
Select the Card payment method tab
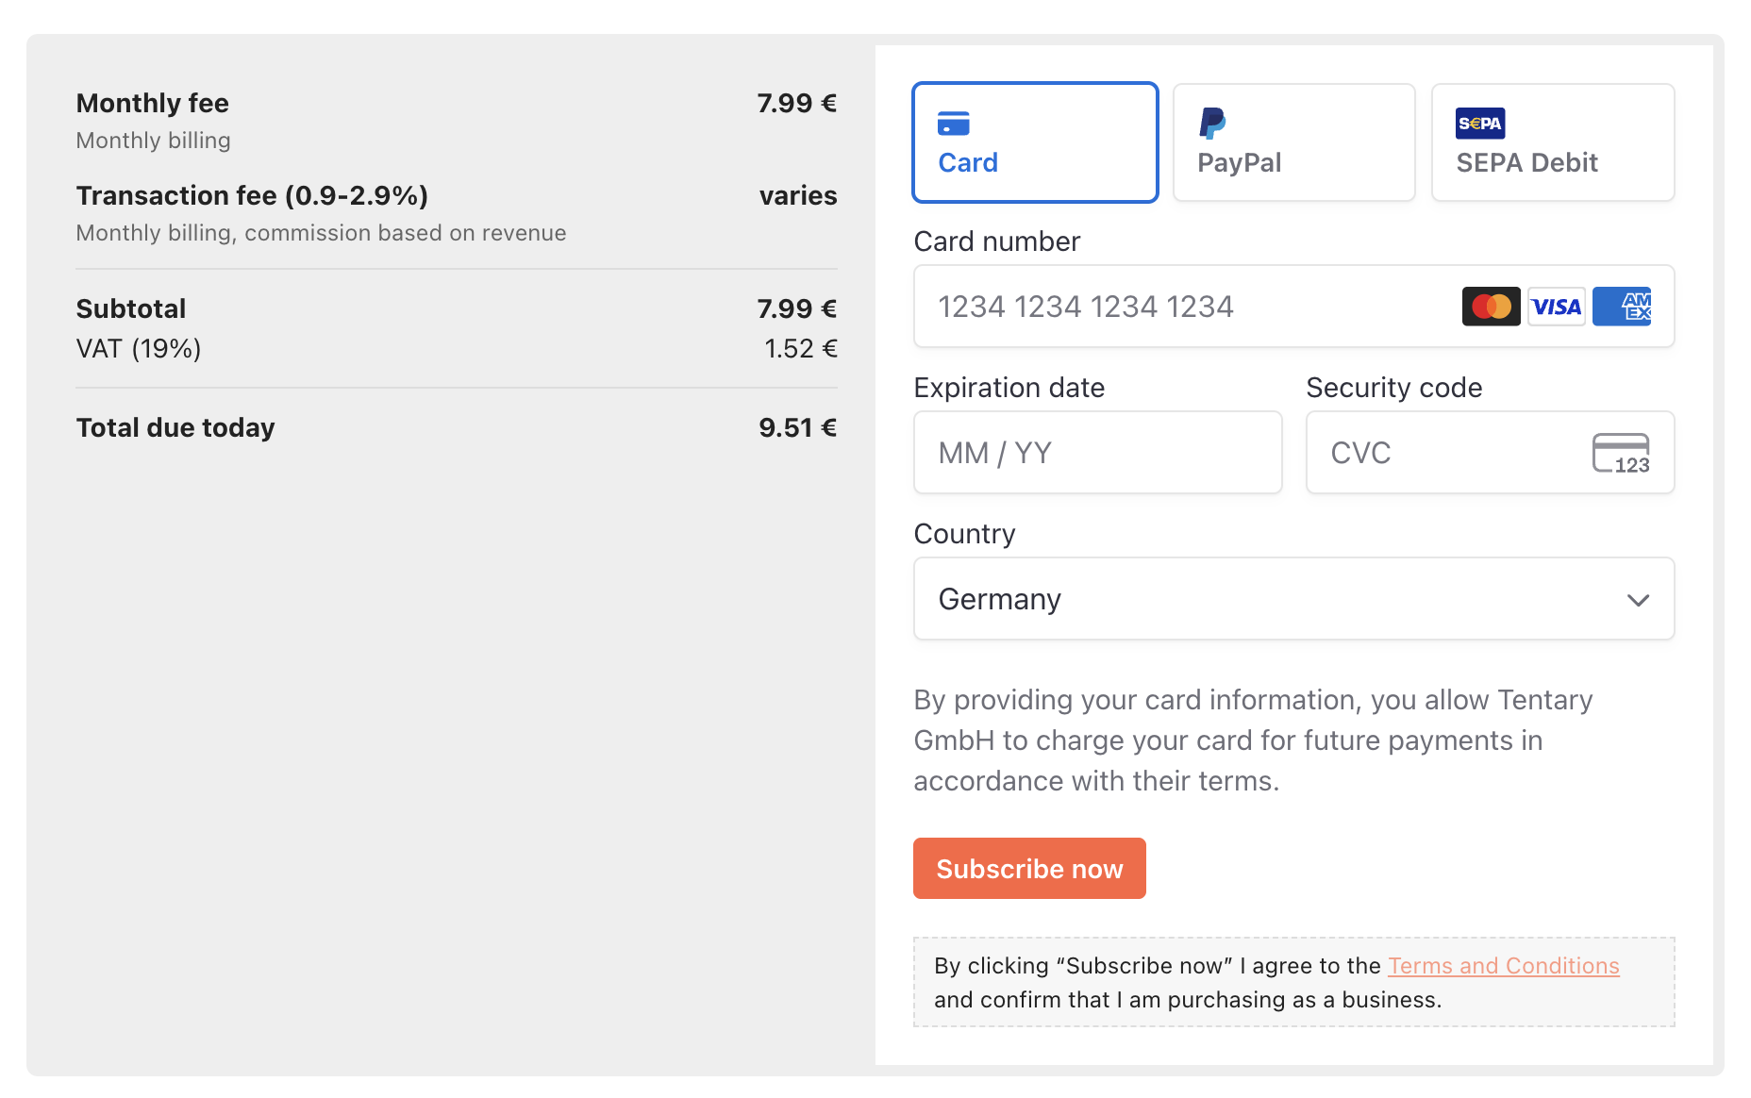(1035, 142)
